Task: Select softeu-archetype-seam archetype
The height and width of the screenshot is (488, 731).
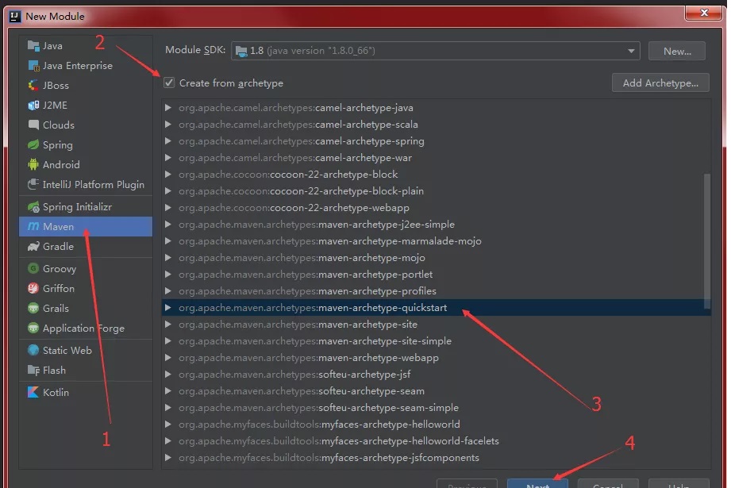Action: tap(437, 391)
